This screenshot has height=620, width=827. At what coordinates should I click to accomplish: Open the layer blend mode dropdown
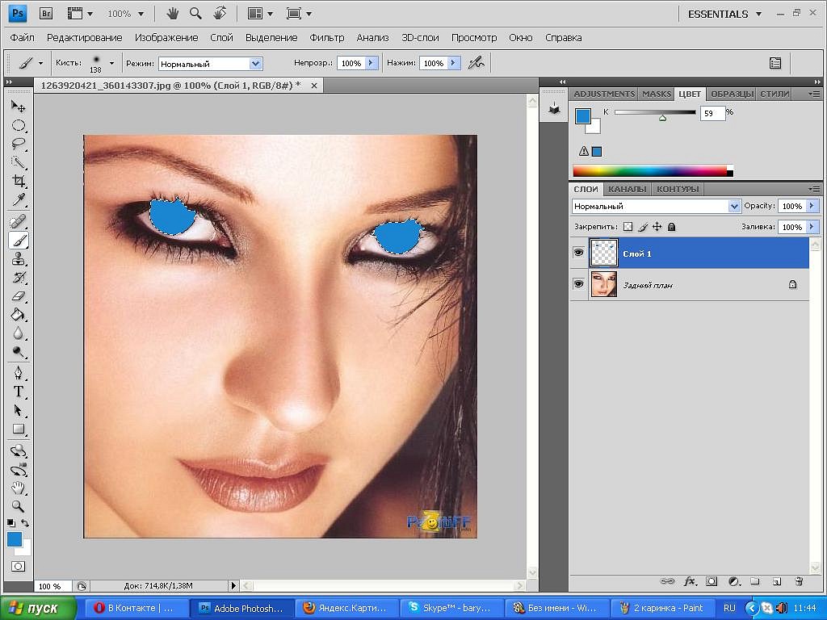click(656, 206)
